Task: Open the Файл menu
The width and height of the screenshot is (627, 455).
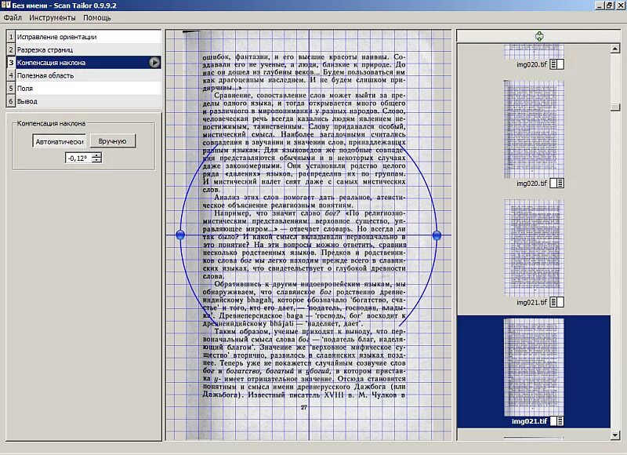Action: coord(13,17)
